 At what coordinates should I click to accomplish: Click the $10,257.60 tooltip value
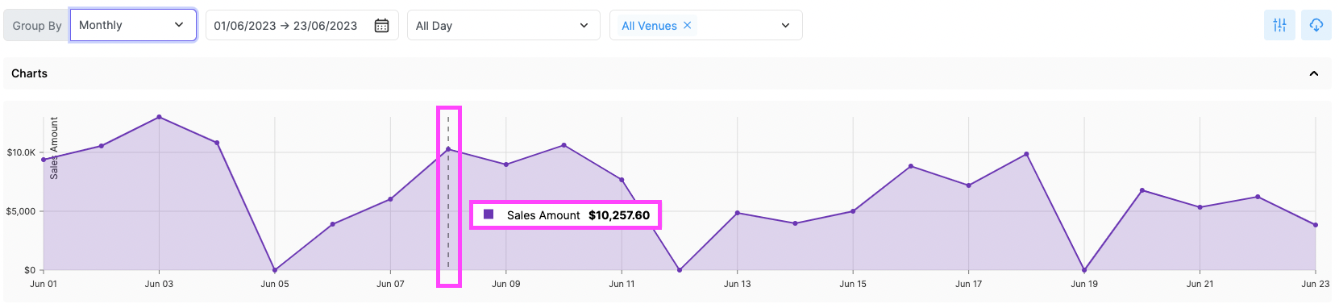coord(619,215)
